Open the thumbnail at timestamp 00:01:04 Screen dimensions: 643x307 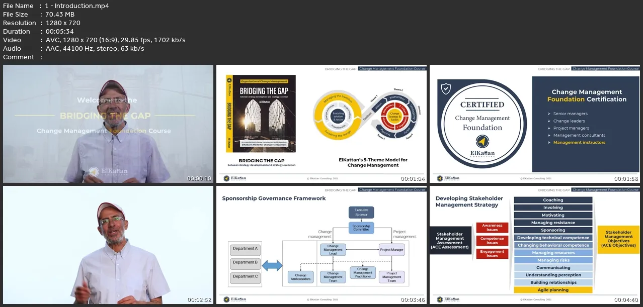coord(322,124)
